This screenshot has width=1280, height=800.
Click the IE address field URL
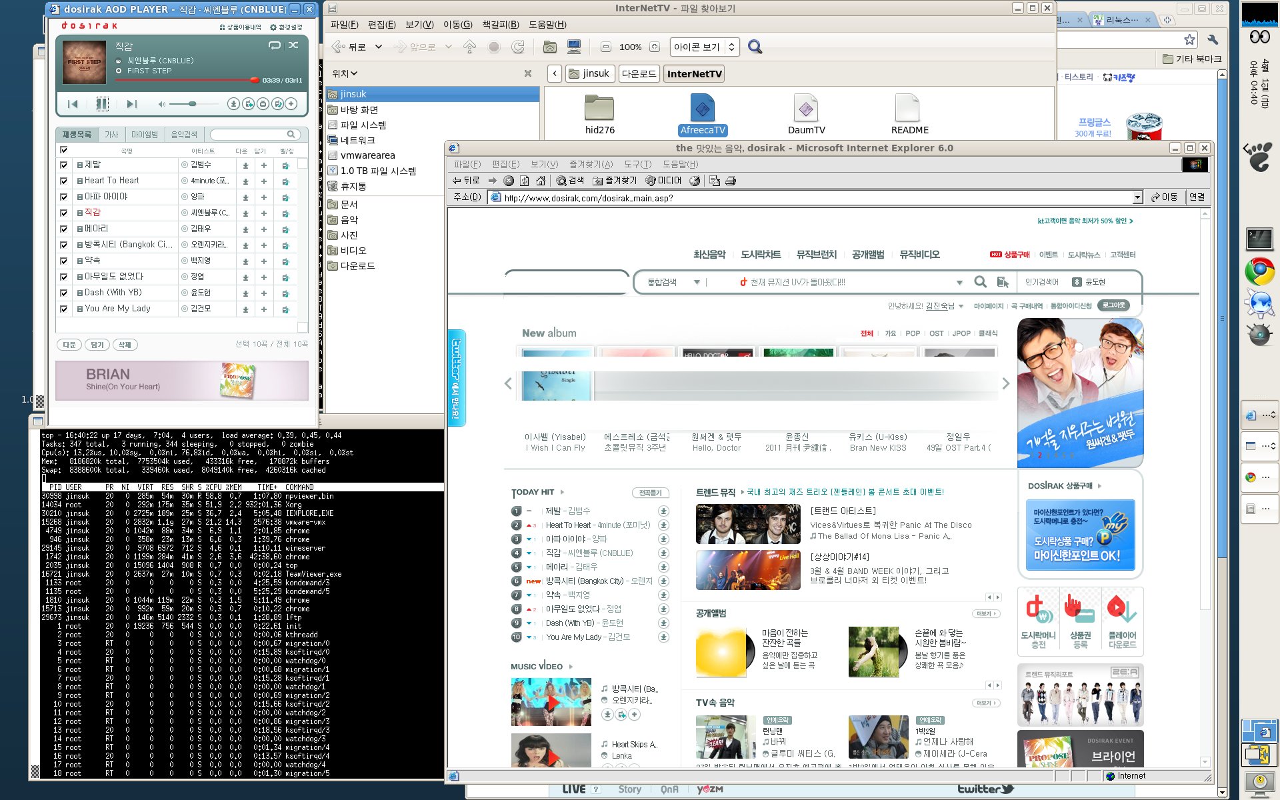click(x=589, y=198)
